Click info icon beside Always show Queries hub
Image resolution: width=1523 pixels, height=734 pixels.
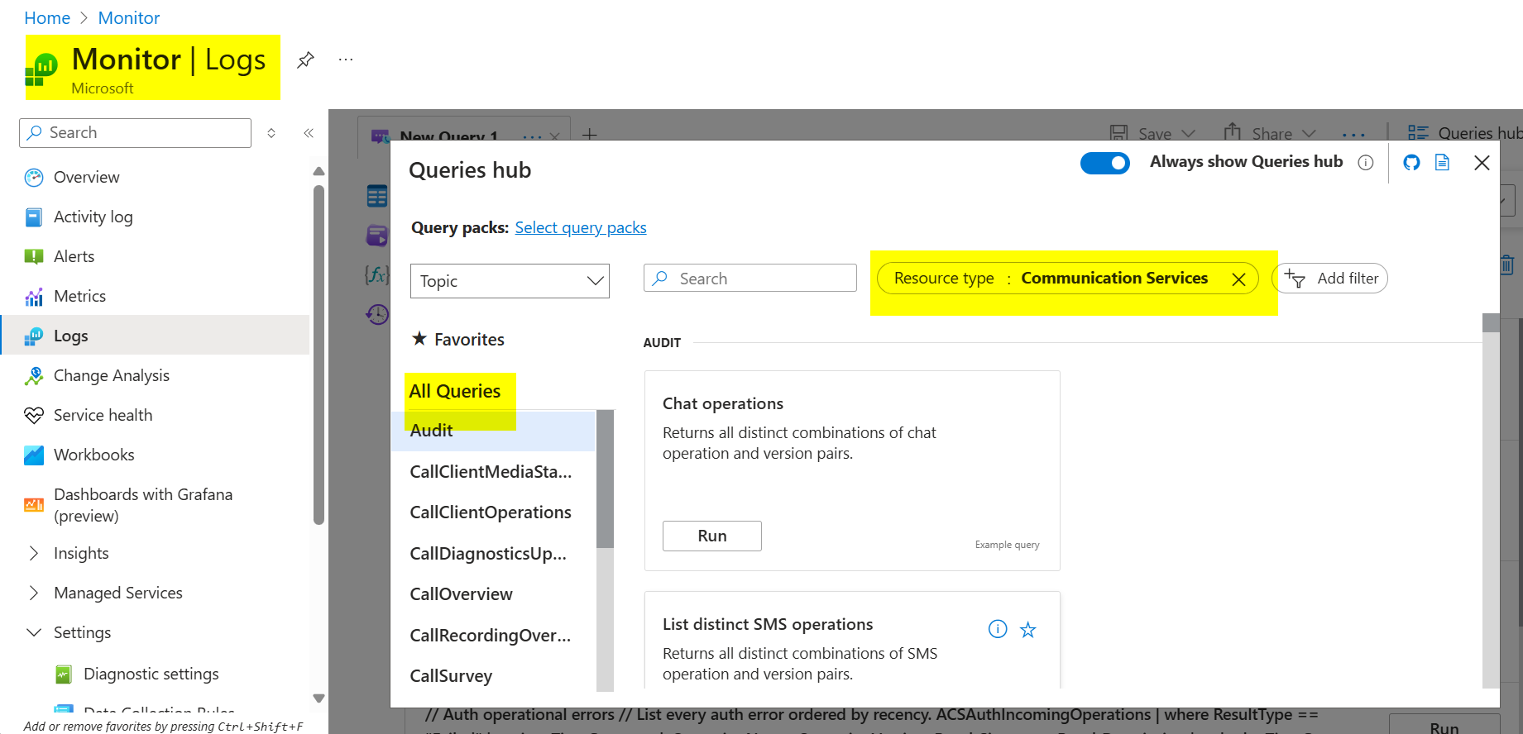click(1366, 163)
